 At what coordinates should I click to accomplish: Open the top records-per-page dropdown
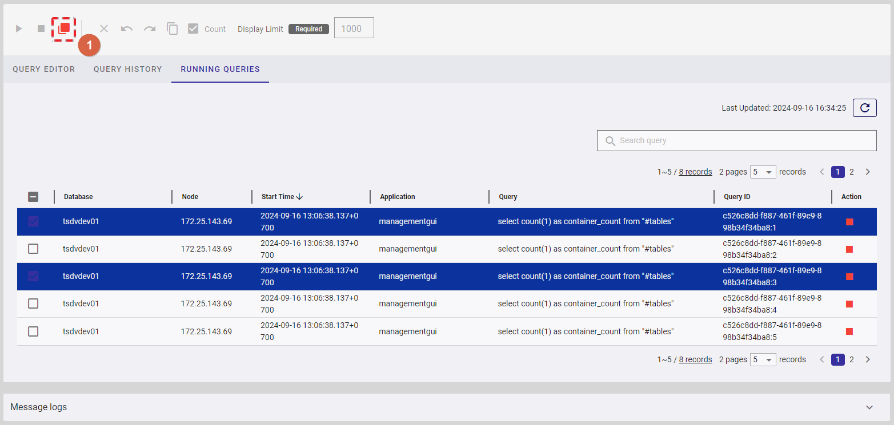point(763,172)
